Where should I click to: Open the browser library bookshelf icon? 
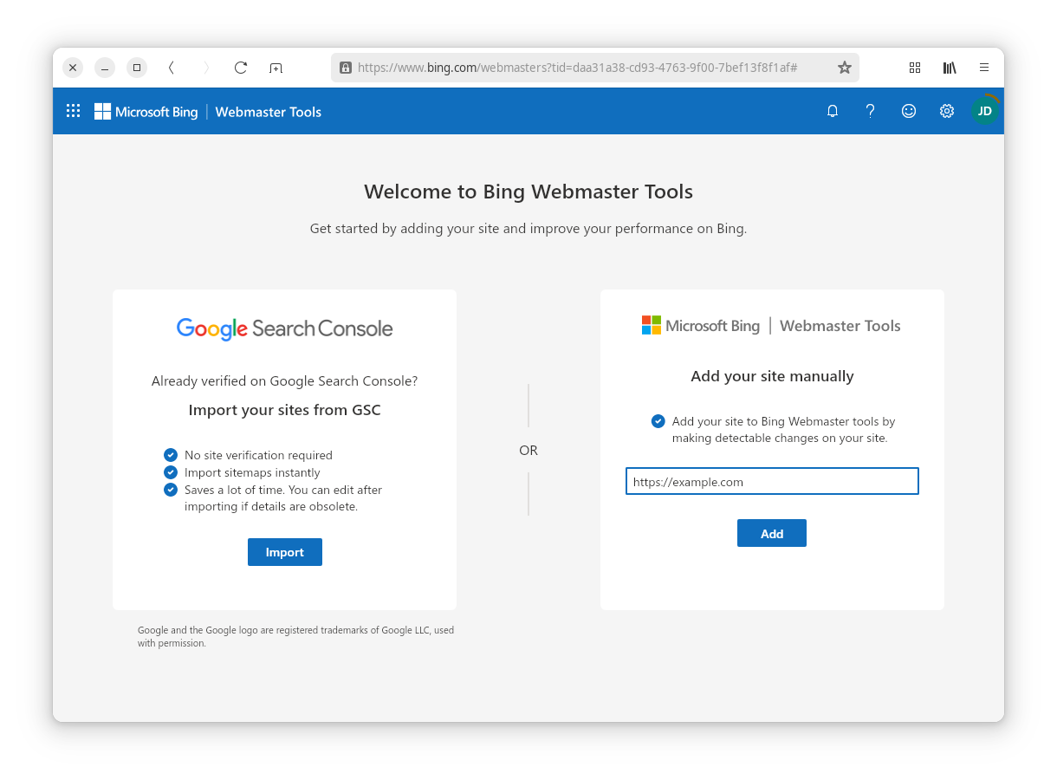(950, 68)
